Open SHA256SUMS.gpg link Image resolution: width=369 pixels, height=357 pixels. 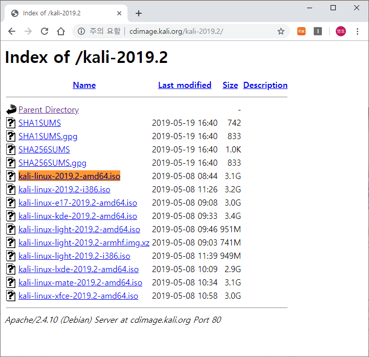coord(52,163)
